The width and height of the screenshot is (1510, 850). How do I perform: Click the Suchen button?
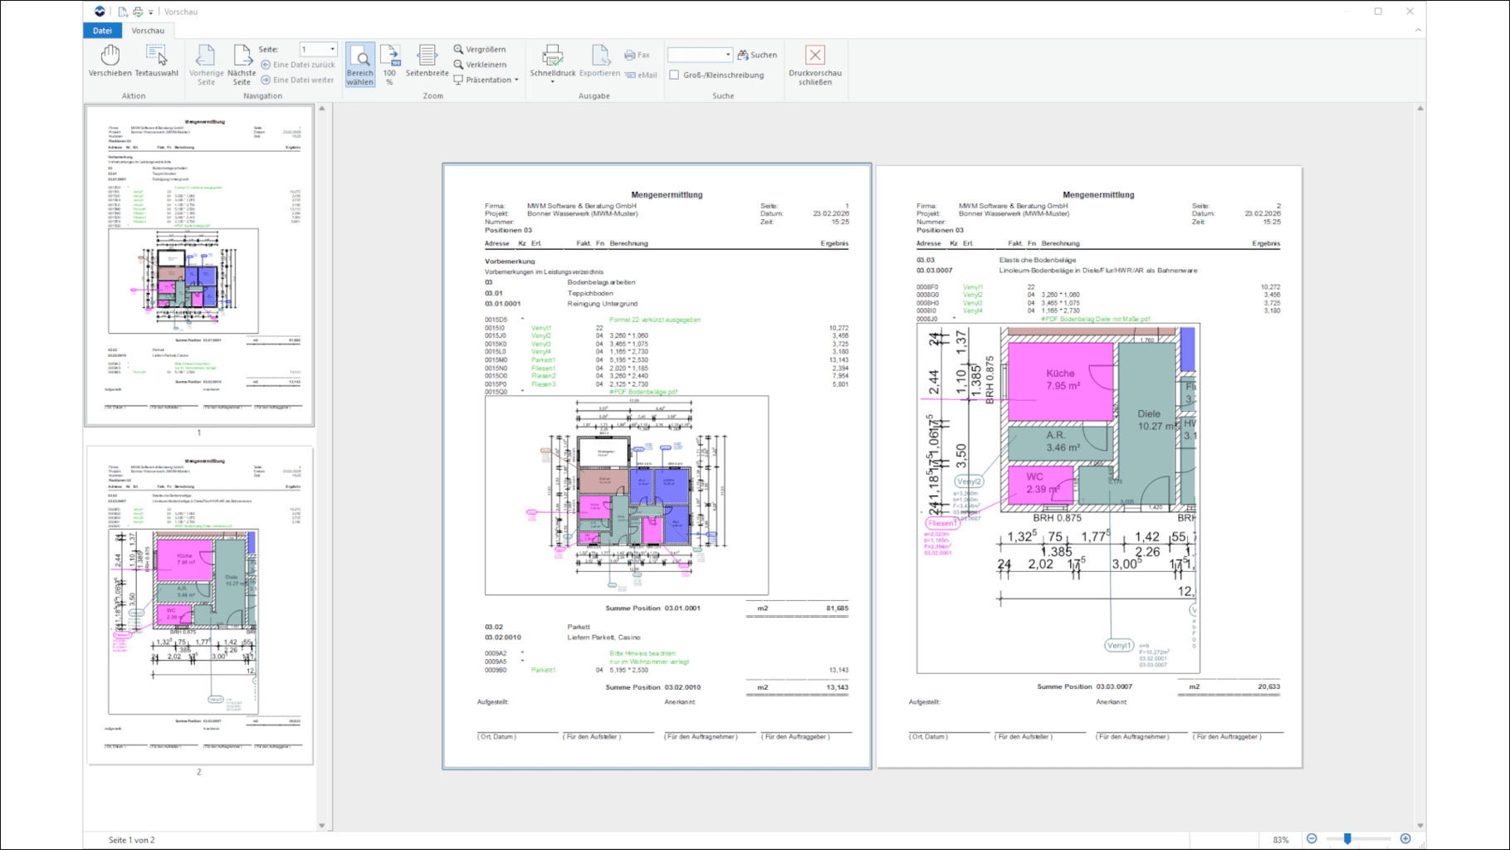[x=757, y=55]
